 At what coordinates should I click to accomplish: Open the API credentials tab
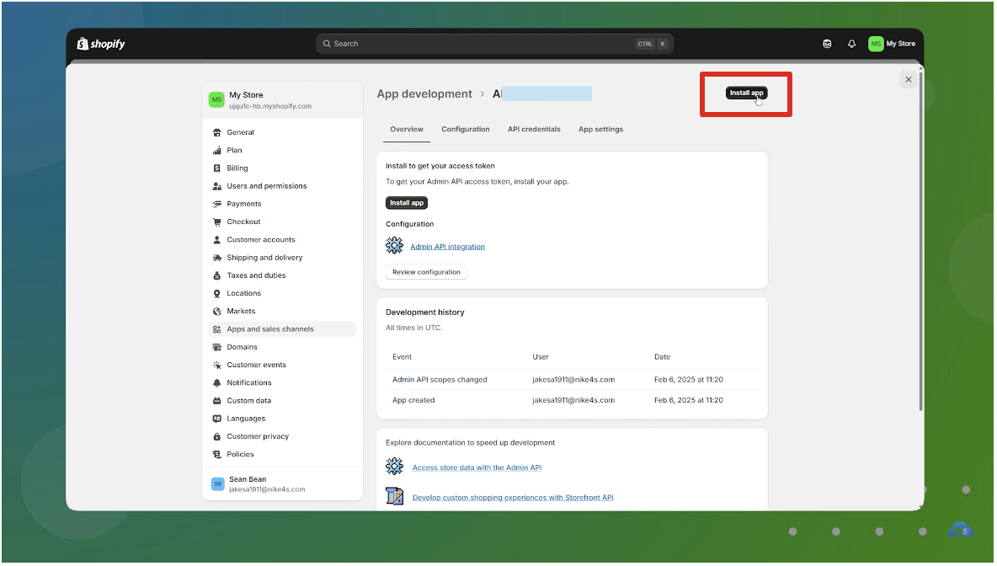point(534,129)
